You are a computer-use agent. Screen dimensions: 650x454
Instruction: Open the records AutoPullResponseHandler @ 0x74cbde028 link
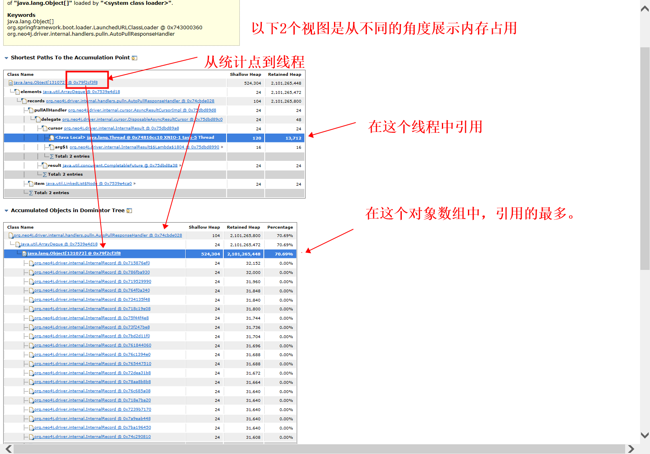click(130, 101)
